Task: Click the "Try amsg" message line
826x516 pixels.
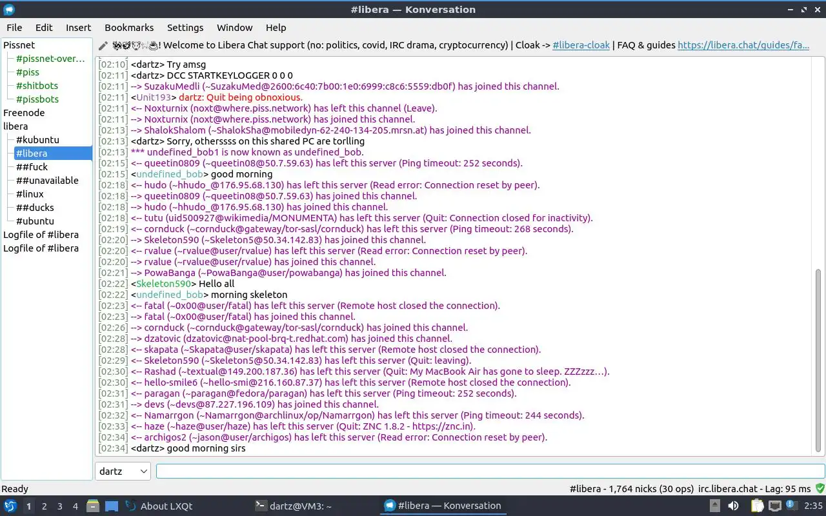Action: pyautogui.click(x=186, y=64)
